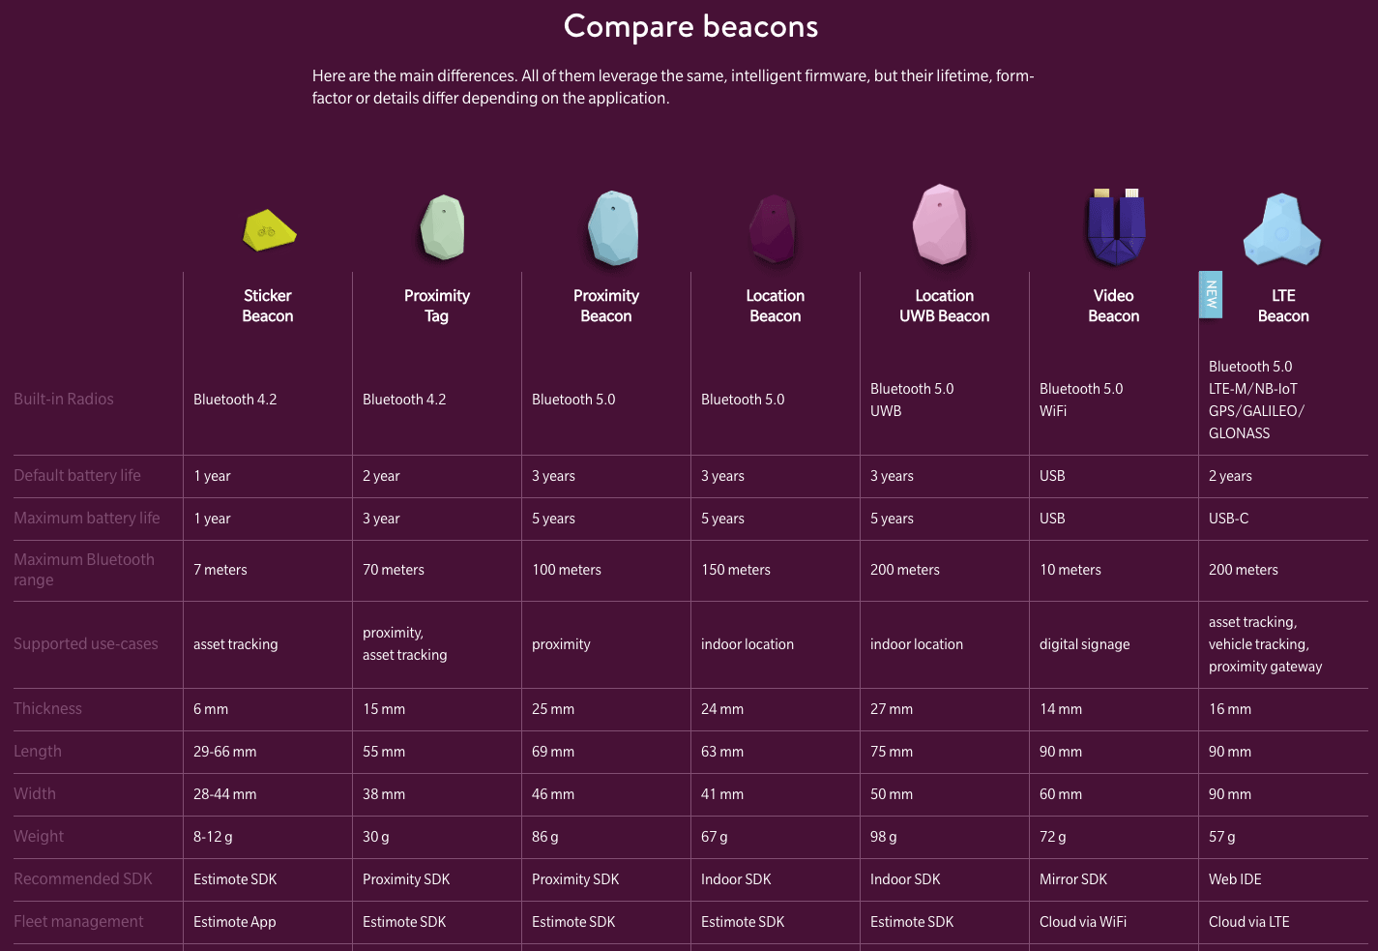Click the Compare beacons page title
This screenshot has width=1378, height=951.
(690, 27)
